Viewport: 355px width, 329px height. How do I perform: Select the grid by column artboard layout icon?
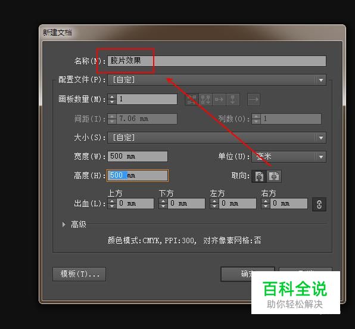(x=205, y=100)
